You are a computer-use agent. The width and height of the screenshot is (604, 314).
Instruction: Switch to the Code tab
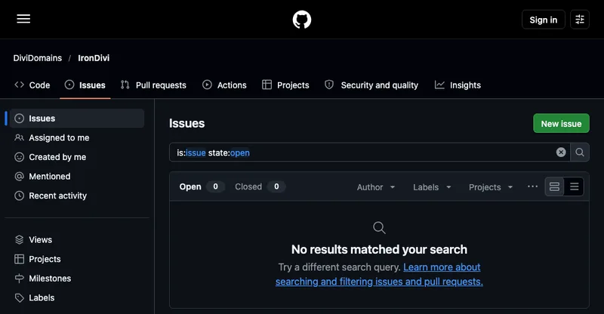click(32, 85)
